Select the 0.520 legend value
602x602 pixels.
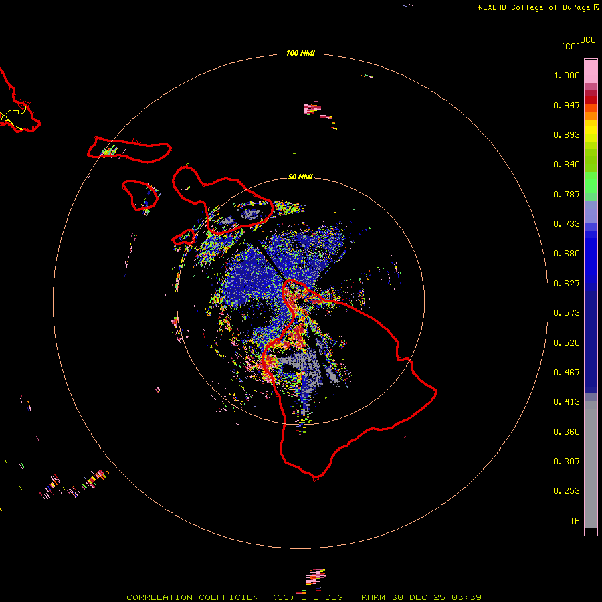pos(567,343)
